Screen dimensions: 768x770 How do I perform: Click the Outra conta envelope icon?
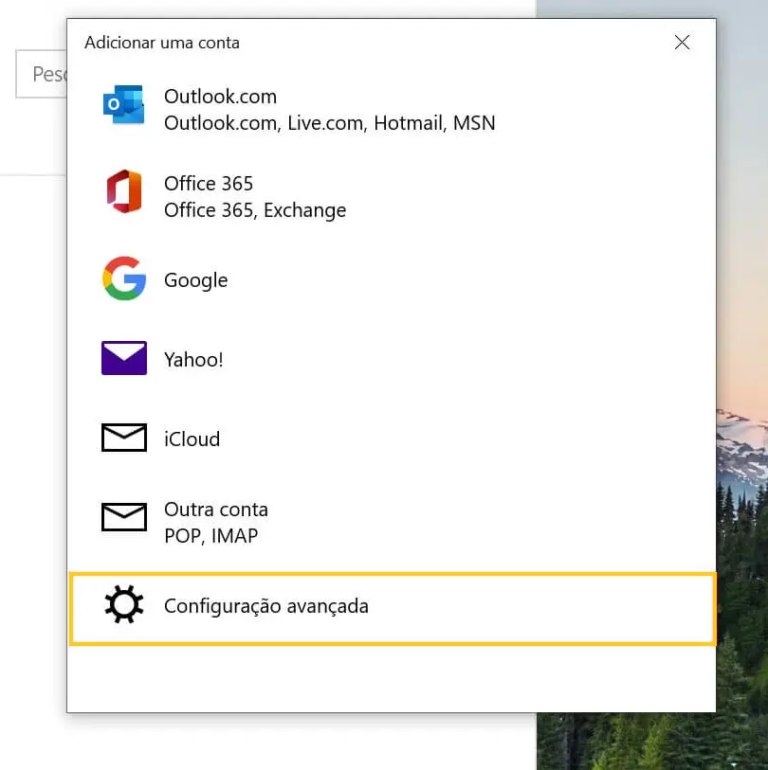(124, 516)
